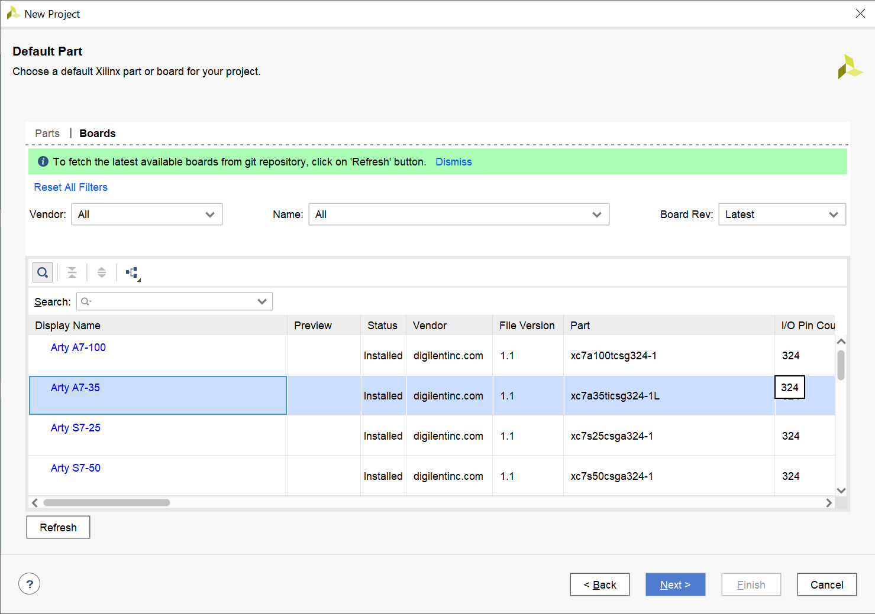The image size is (875, 614).
Task: Click part cell xc7s50csga324-1
Action: (x=612, y=476)
